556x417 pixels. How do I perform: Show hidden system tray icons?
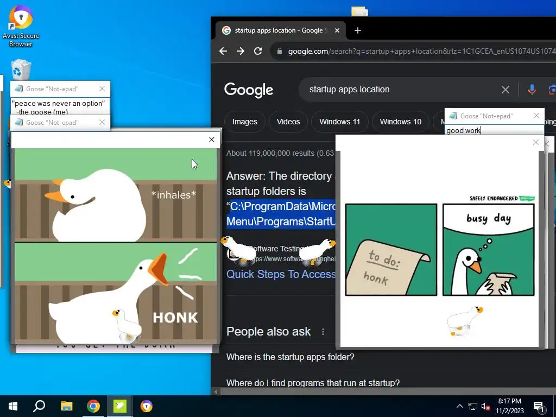point(459,406)
